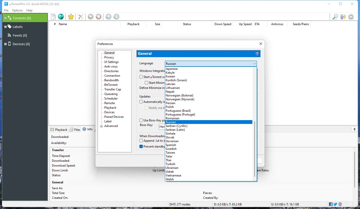Disable Prevent standby while downloading
The image size is (360, 209).
tap(141, 146)
